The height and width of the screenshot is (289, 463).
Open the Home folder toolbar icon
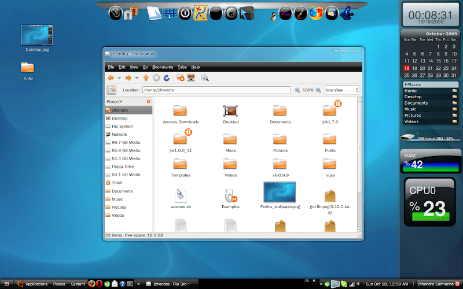(180, 78)
